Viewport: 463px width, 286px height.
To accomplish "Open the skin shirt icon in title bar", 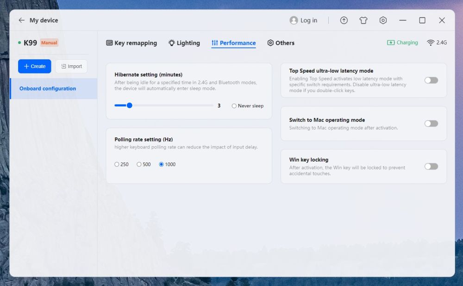I will click(363, 20).
